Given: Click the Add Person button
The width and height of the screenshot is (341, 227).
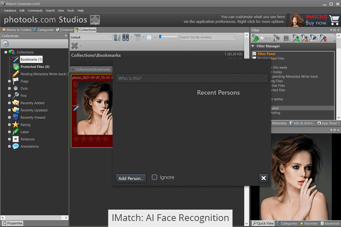Looking at the screenshot, I should [x=131, y=178].
